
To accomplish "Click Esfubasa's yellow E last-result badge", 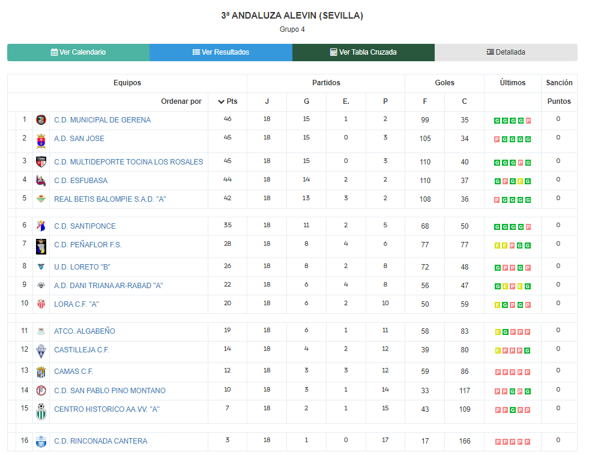I will (521, 181).
